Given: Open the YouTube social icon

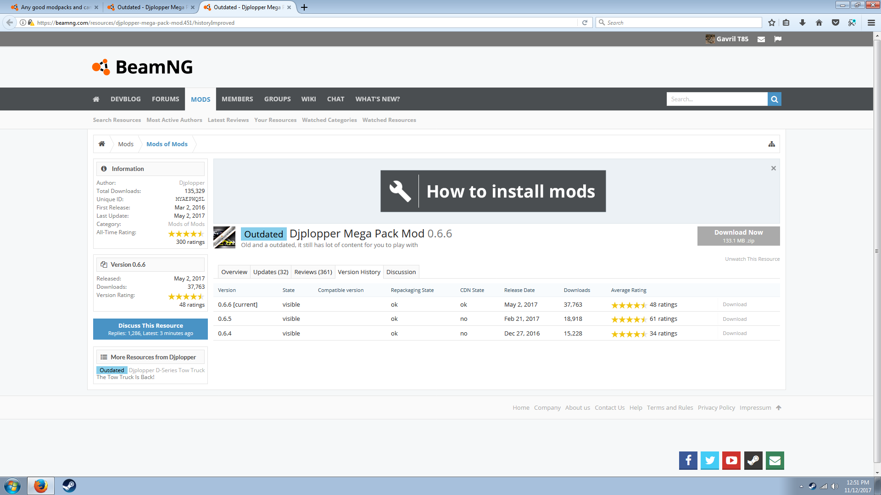Looking at the screenshot, I should tap(731, 461).
